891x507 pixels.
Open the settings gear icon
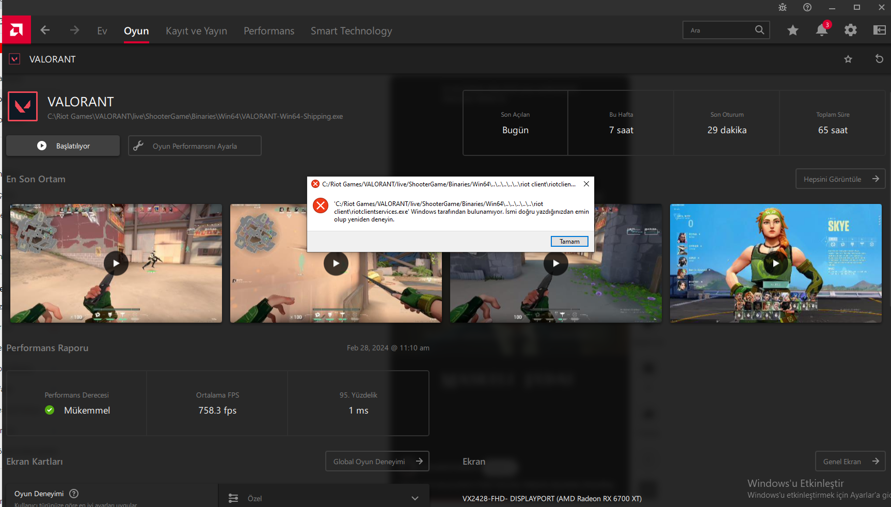(850, 30)
